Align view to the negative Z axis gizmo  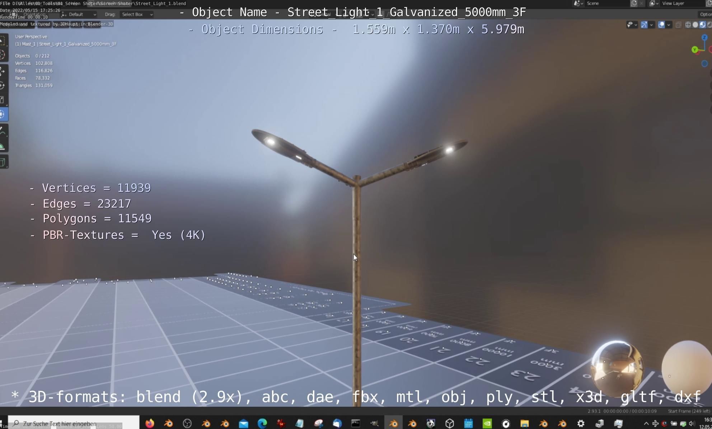point(704,63)
